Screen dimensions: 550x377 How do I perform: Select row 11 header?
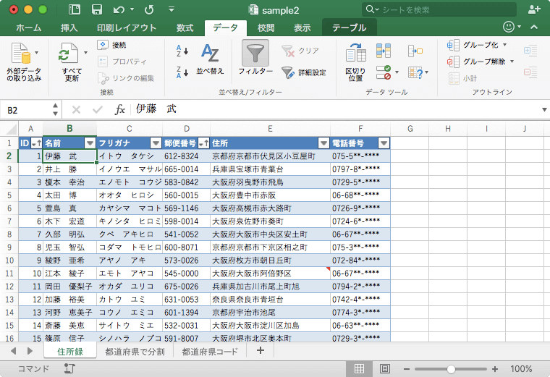9,274
